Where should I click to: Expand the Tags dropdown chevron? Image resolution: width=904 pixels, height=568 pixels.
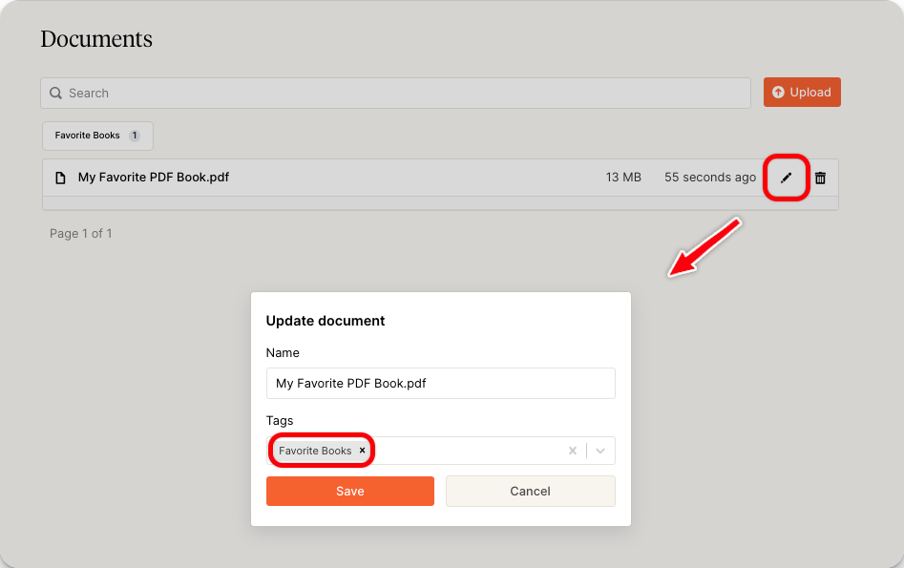click(600, 451)
